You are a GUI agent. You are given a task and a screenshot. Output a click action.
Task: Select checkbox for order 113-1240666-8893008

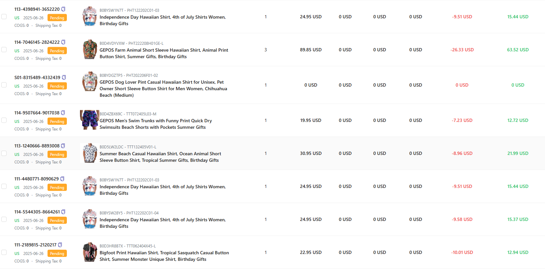pos(4,153)
